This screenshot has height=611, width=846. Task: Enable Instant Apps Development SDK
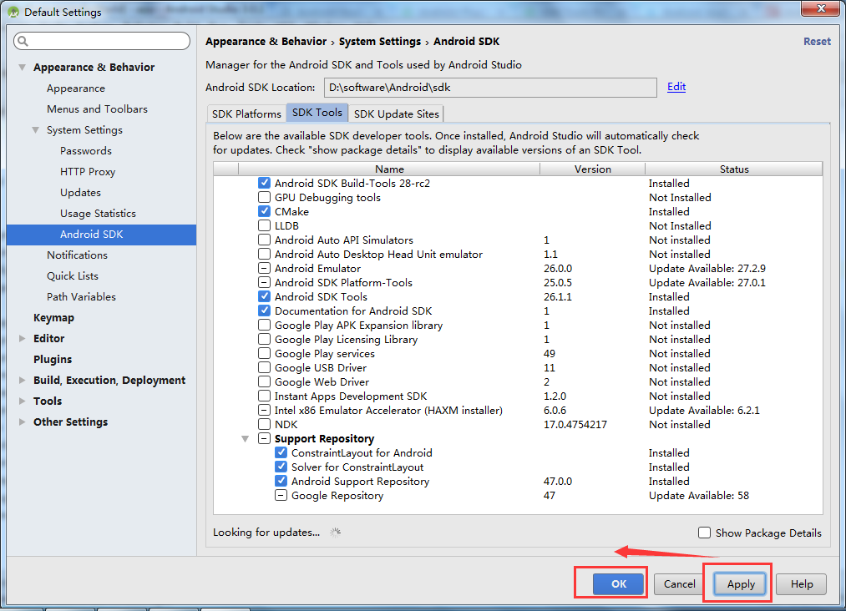pyautogui.click(x=265, y=396)
